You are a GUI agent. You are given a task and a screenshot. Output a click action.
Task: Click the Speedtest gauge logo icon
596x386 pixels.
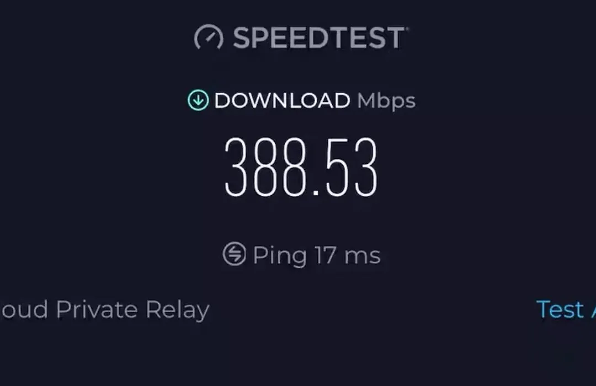209,37
